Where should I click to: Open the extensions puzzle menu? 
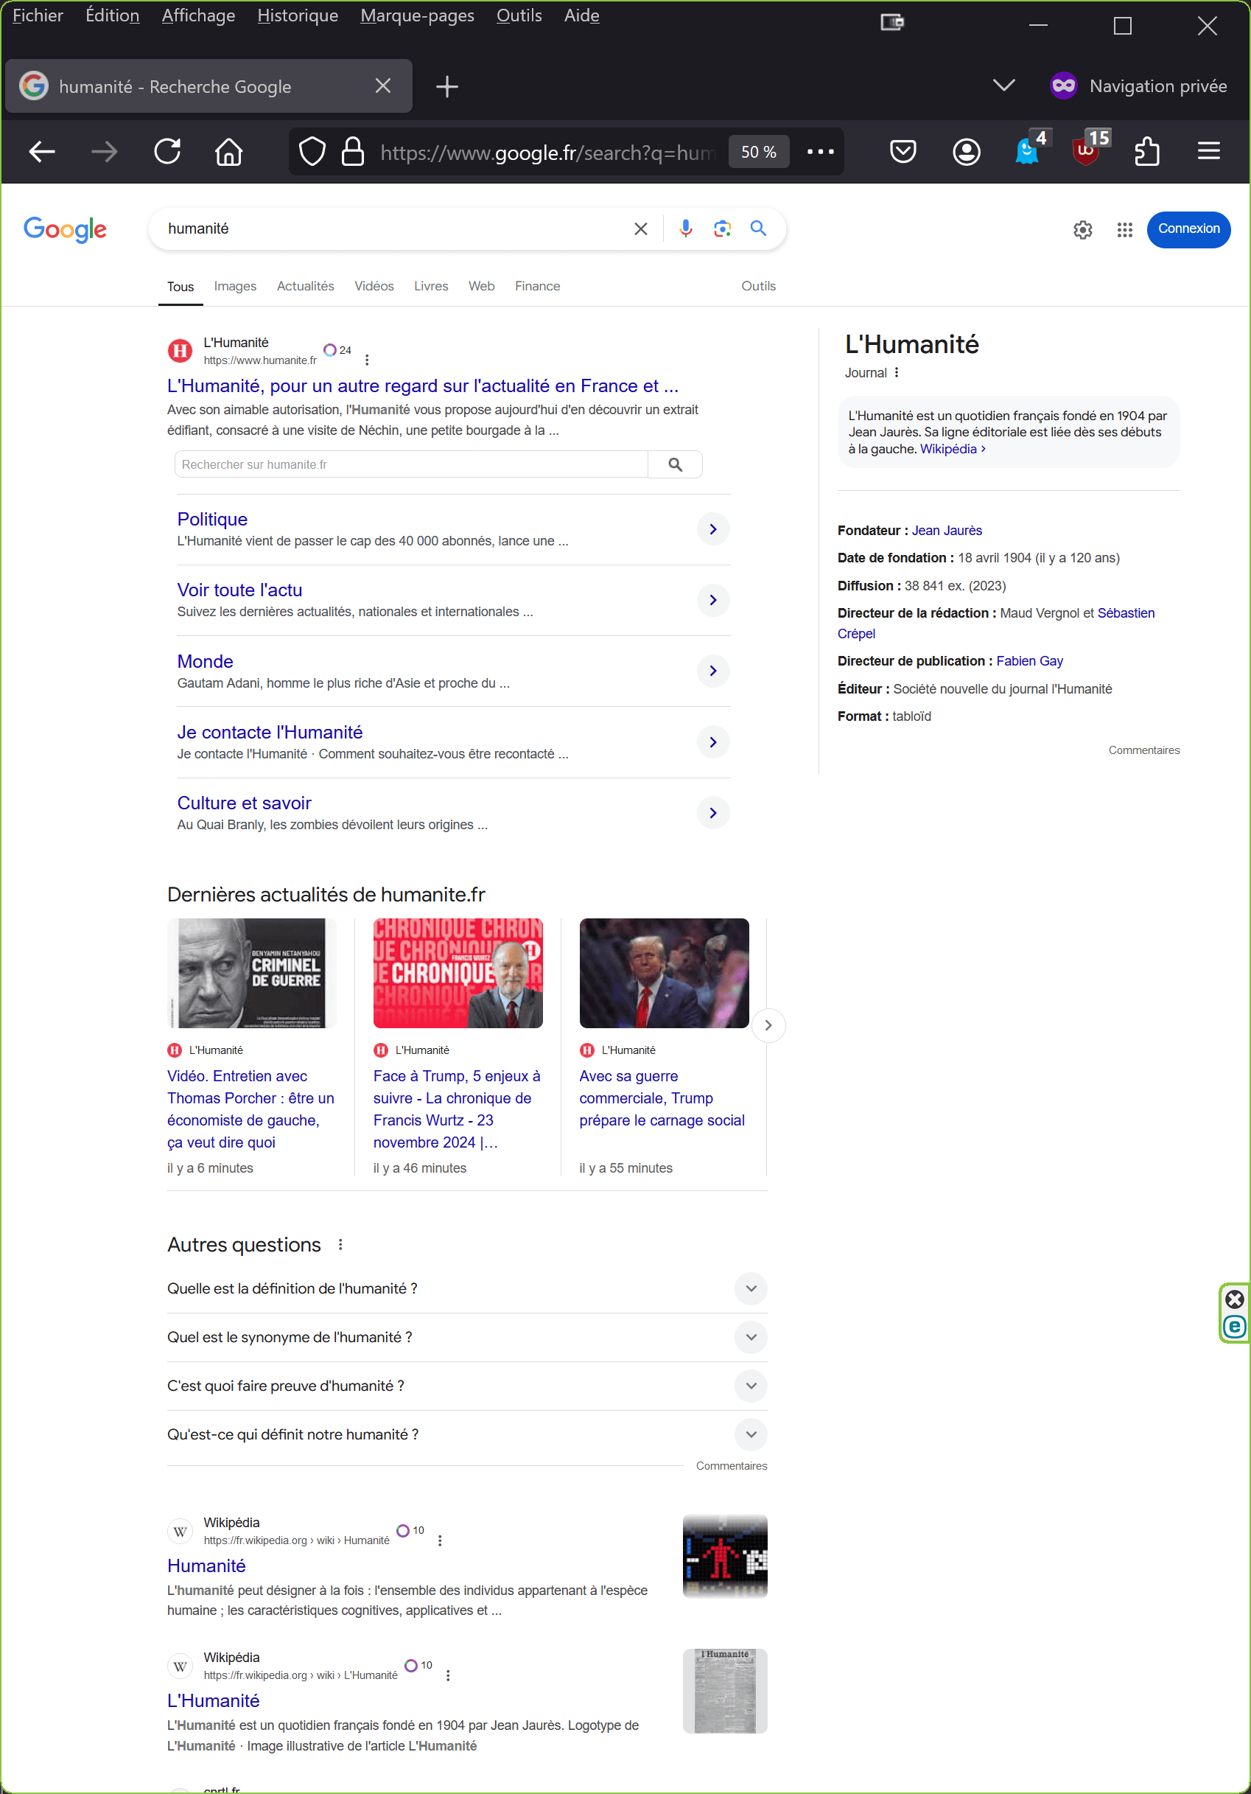(x=1146, y=152)
